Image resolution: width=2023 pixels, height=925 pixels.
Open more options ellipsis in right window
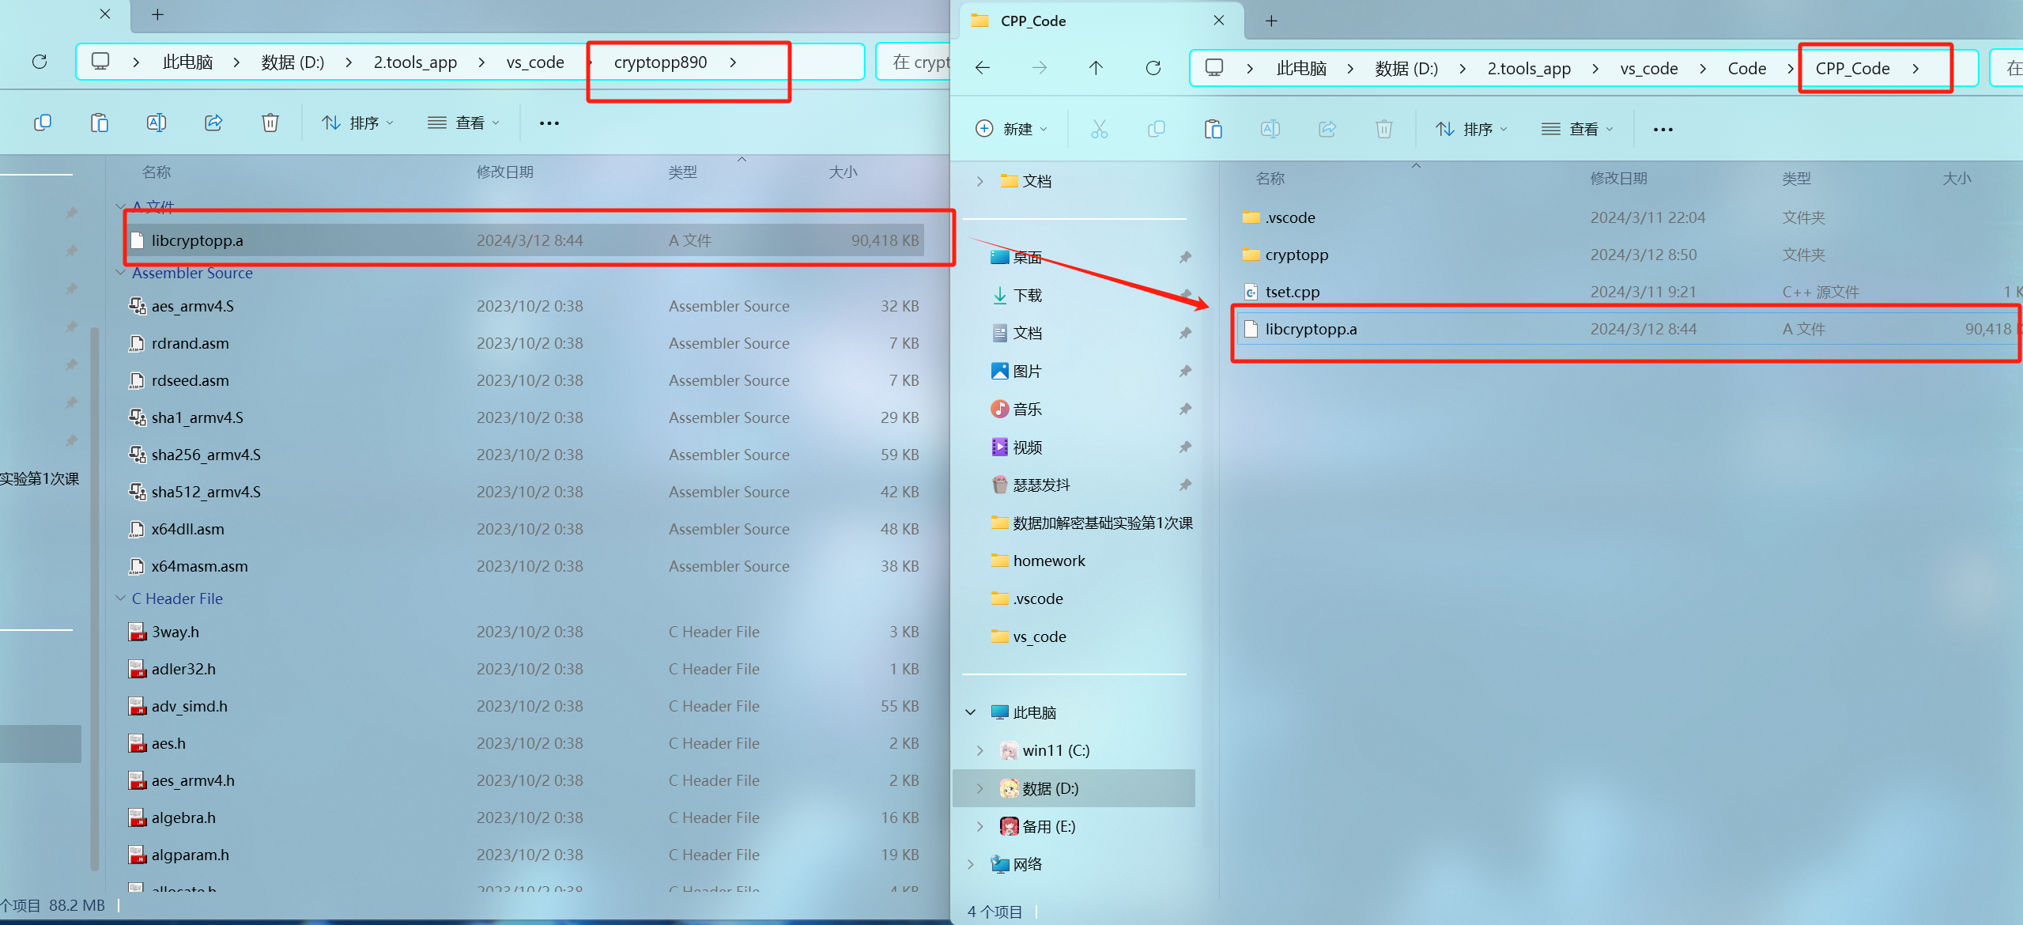click(1663, 129)
